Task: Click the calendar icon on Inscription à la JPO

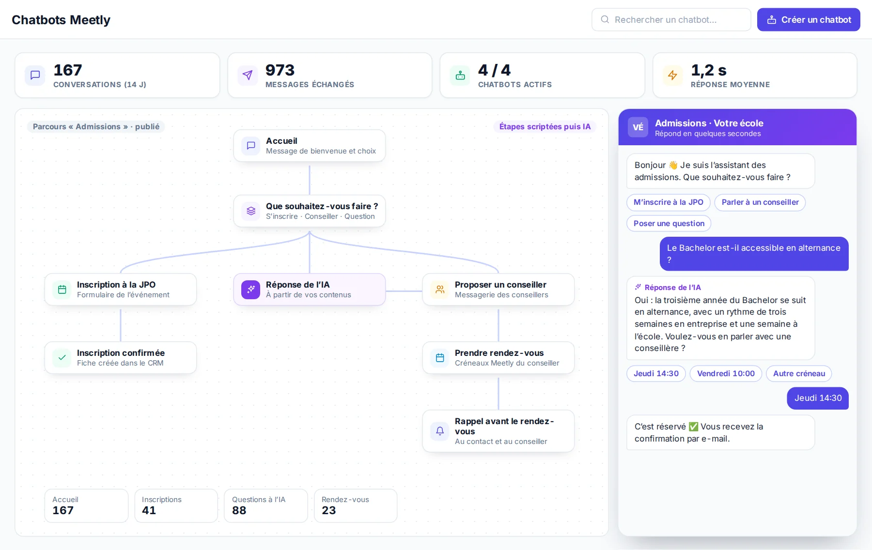Action: tap(62, 290)
